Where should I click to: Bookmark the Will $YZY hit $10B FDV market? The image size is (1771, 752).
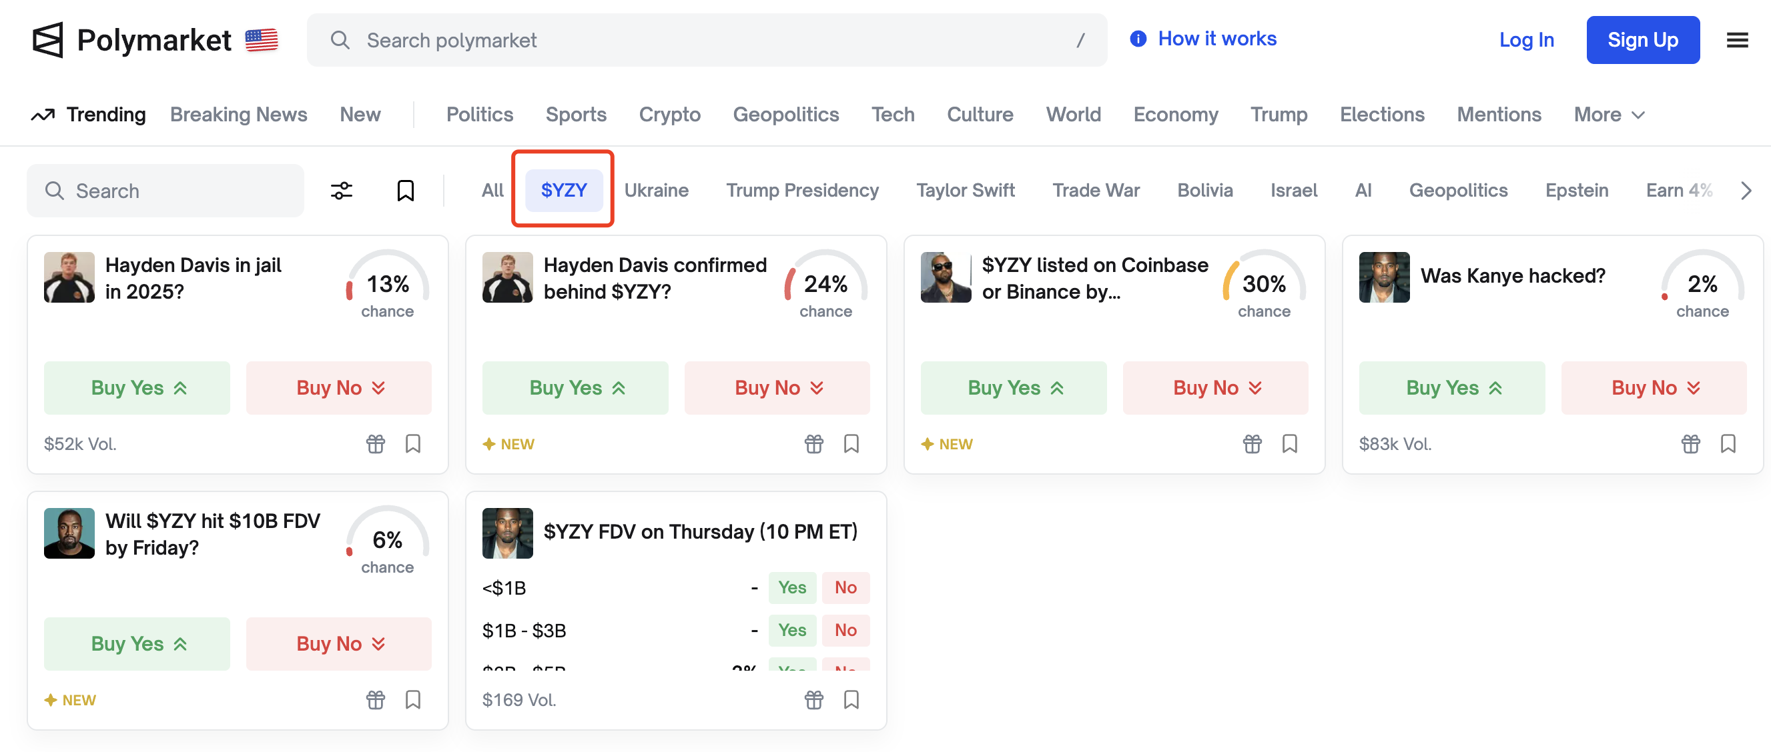pos(412,700)
